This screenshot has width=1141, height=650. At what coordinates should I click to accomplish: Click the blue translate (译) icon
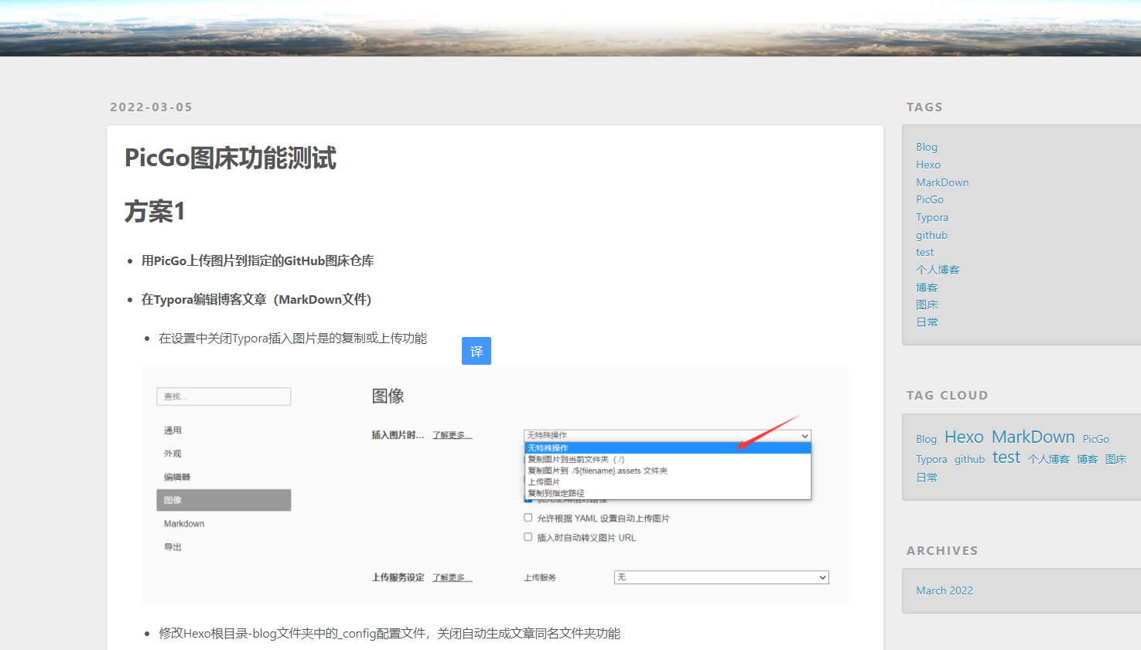point(477,351)
